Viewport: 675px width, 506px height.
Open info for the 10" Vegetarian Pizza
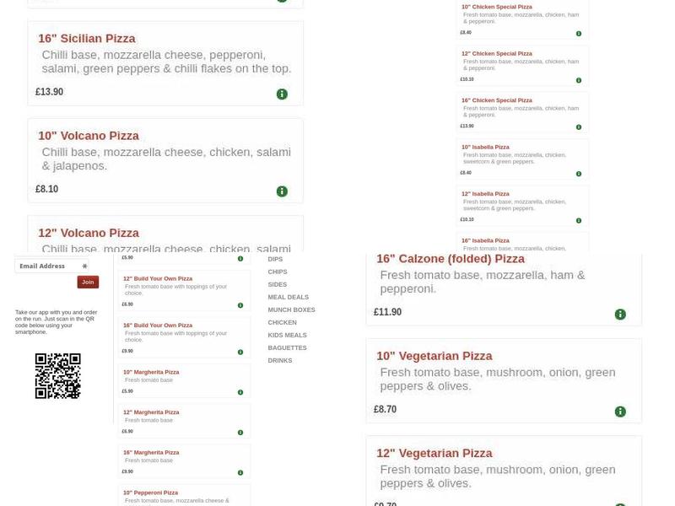click(619, 411)
